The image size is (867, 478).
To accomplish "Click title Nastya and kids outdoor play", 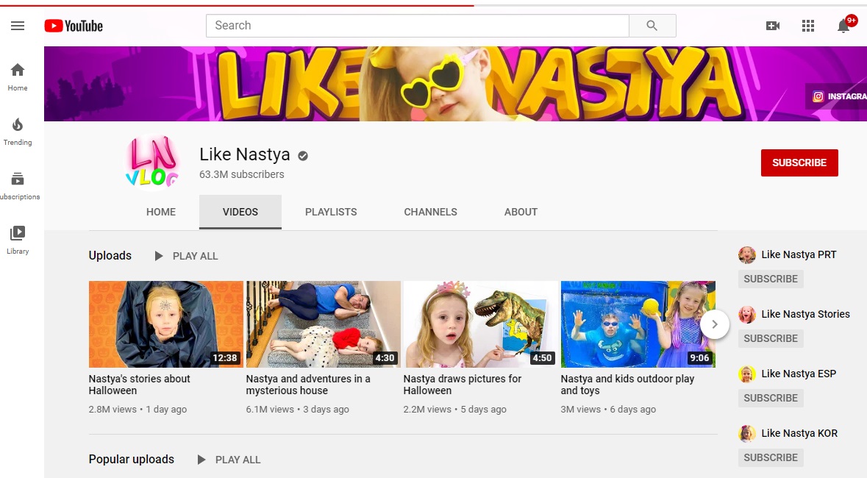I will 627,385.
